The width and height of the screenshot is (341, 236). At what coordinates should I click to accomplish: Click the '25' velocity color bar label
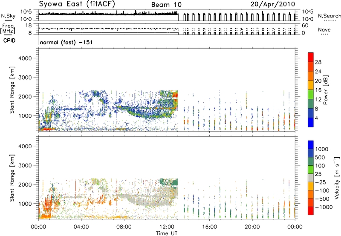click(x=318, y=174)
